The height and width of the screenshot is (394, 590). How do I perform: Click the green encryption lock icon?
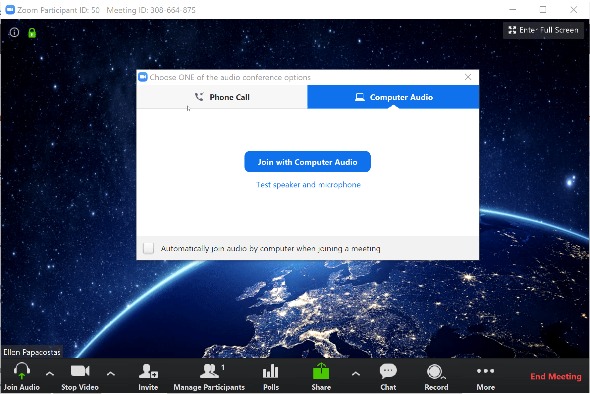tap(32, 33)
